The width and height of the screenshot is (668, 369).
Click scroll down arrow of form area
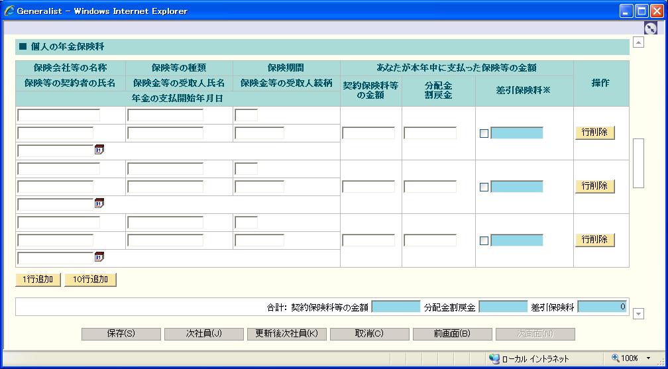[x=638, y=314]
